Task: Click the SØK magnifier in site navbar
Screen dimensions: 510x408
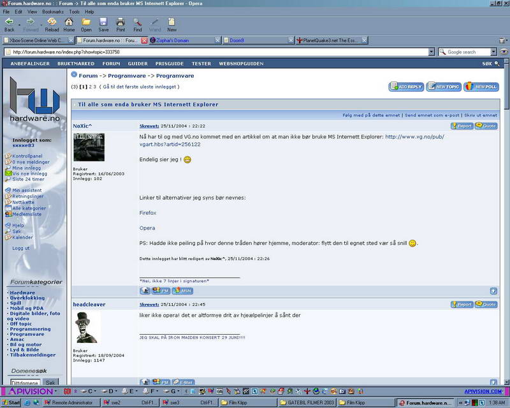Action: (497, 64)
